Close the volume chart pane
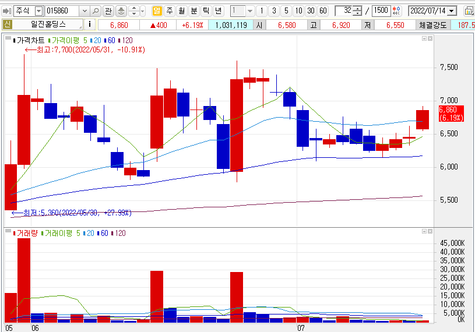This screenshot has height=332, width=475. pyautogui.click(x=430, y=231)
